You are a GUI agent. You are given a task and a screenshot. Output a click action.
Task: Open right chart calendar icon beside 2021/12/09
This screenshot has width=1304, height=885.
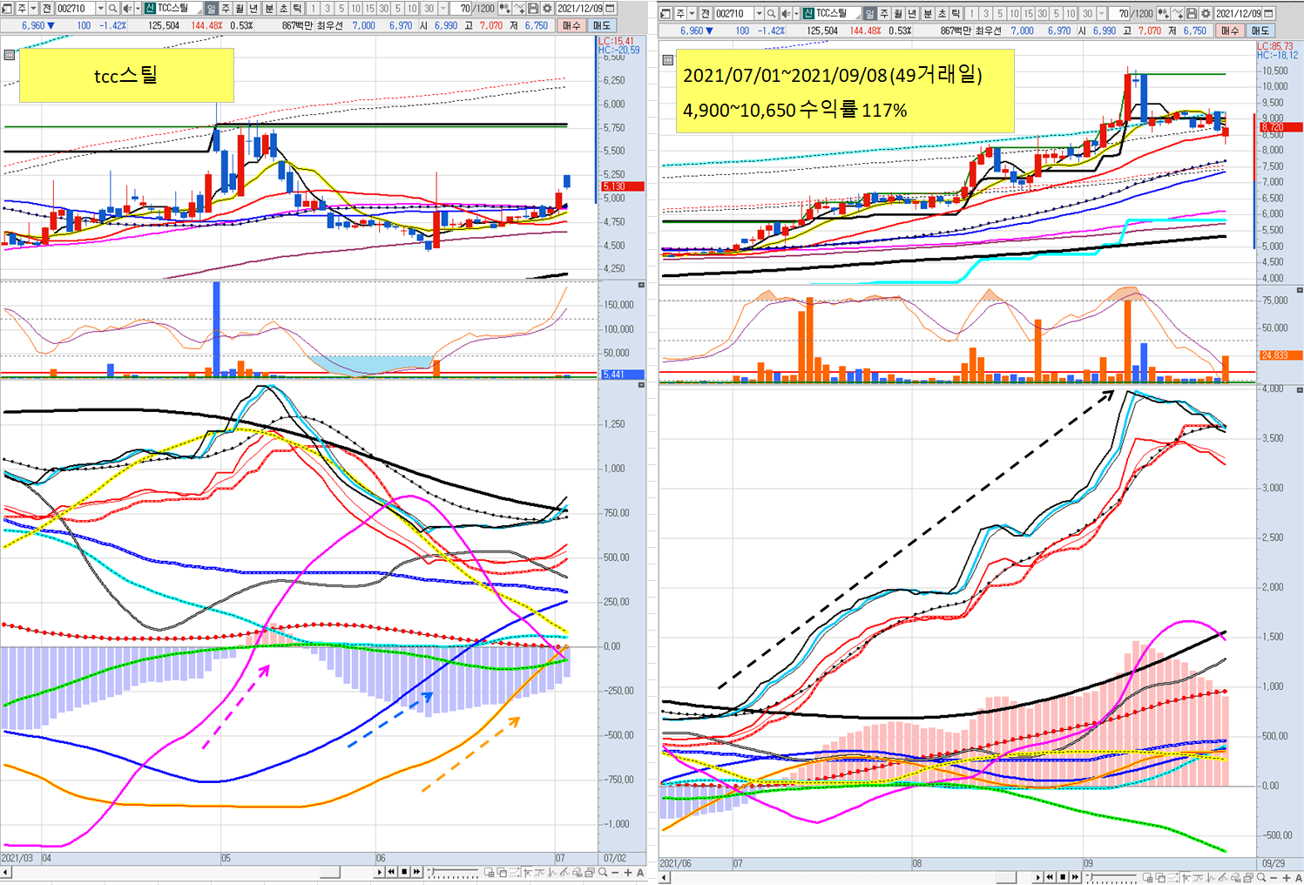point(1268,14)
